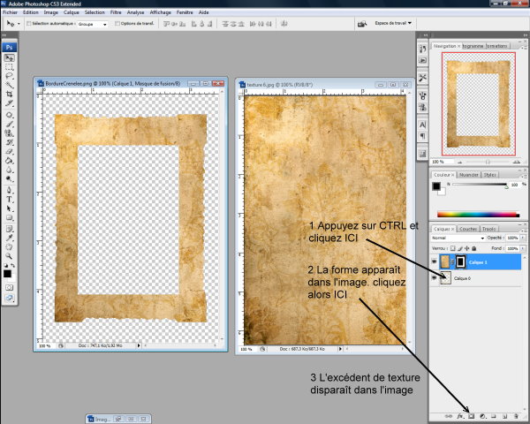Select the Move tool in toolbox
Viewport: 530px width, 424px height.
click(x=9, y=57)
